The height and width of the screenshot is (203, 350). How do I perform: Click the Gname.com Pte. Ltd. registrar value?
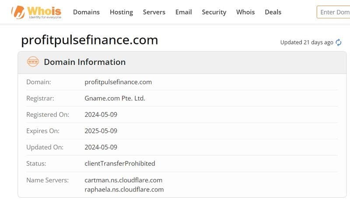[x=115, y=98]
